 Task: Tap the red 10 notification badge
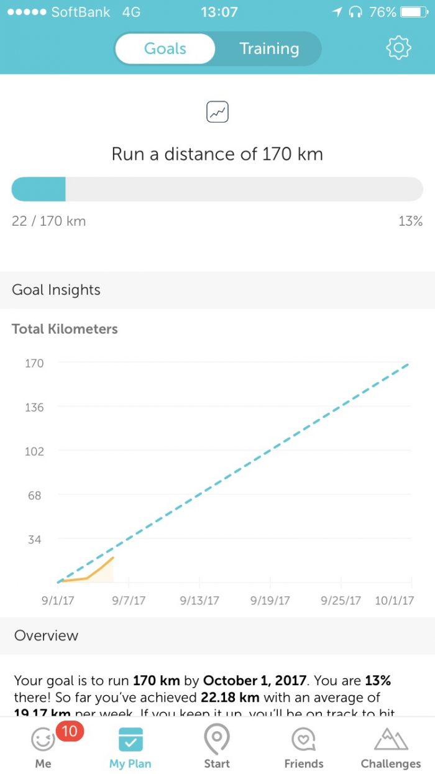point(69,731)
